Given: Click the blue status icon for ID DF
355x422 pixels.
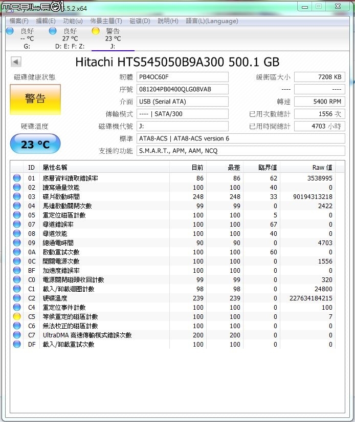Looking at the screenshot, I should click(x=17, y=344).
